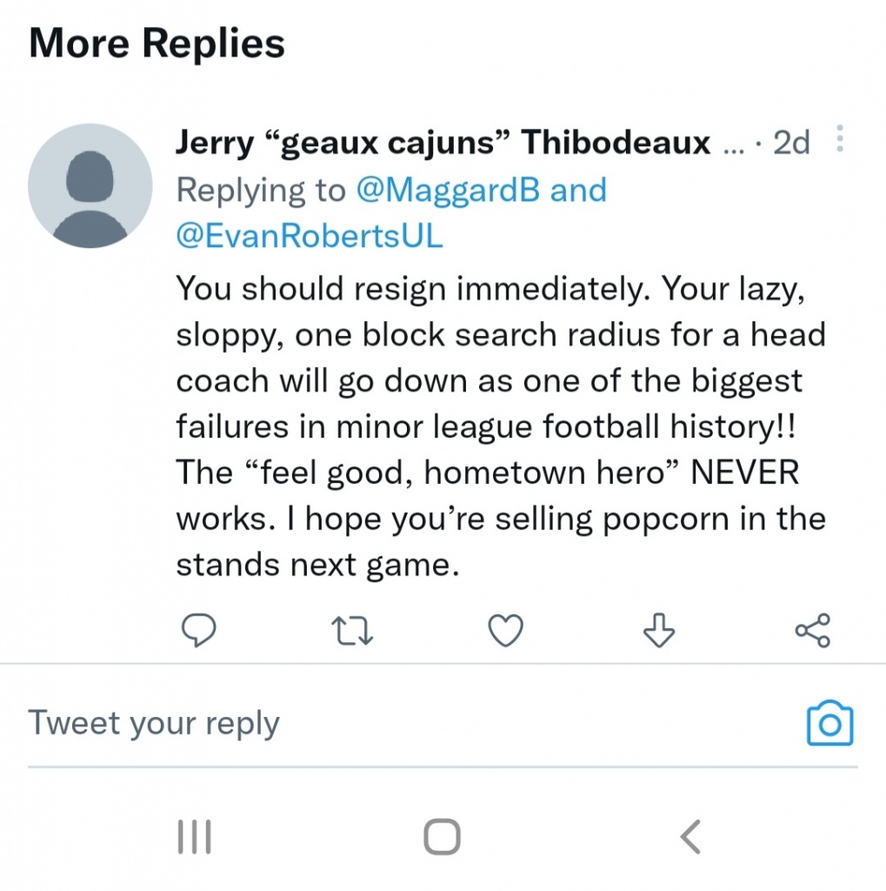Retweet this reply using the arrows icon
Viewport: 886px width, 891px height.
point(354,630)
